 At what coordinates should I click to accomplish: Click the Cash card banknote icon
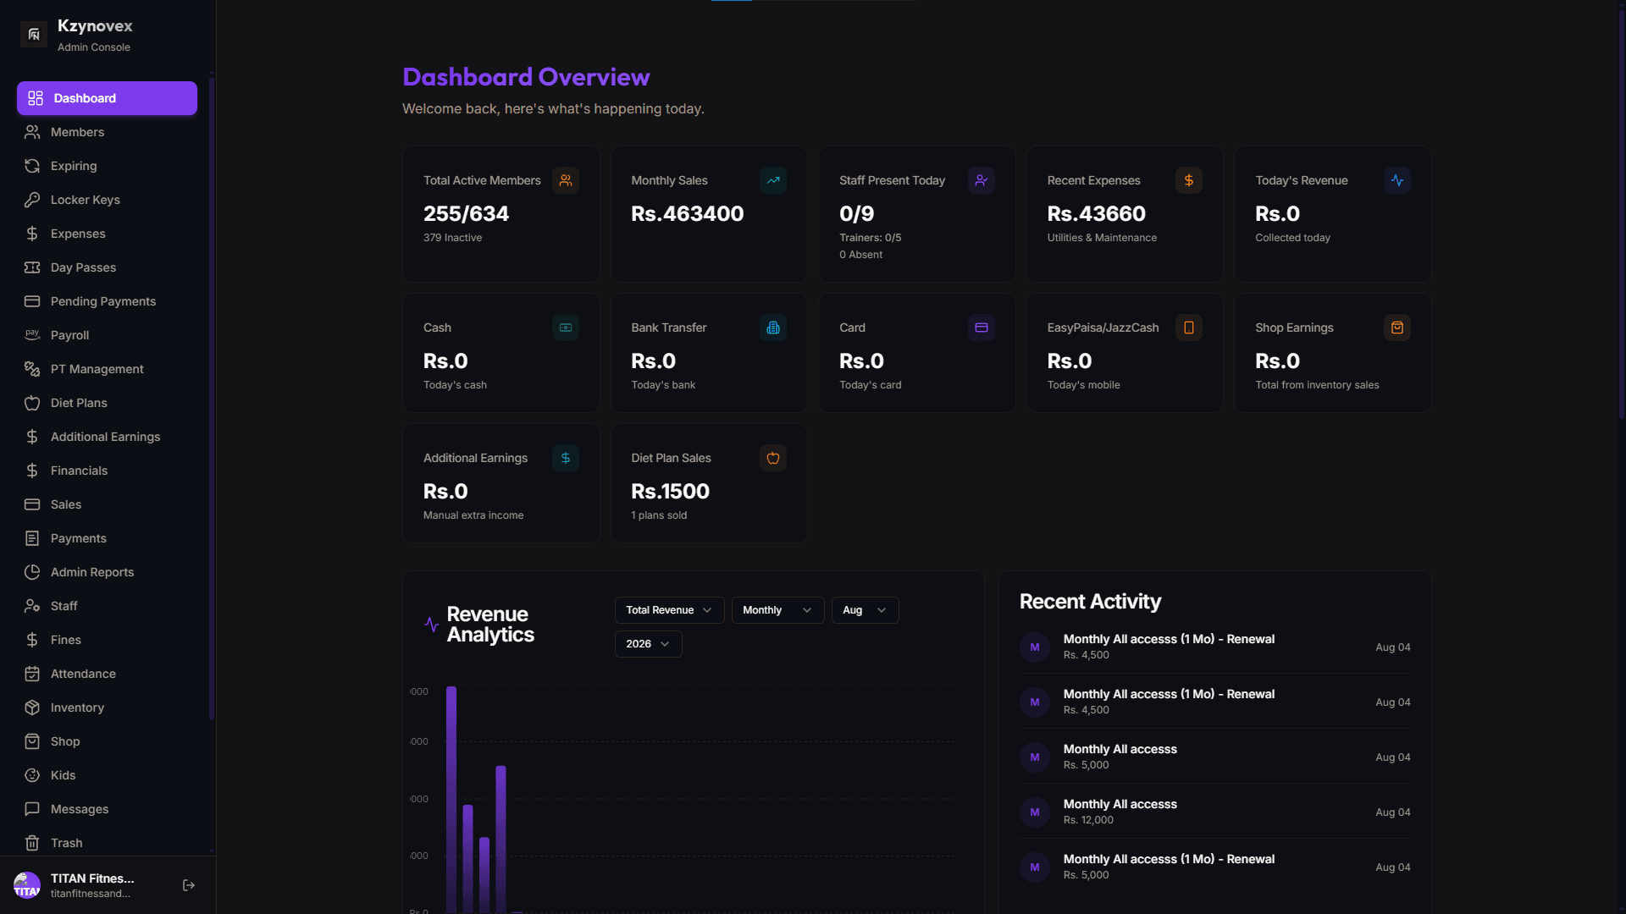pyautogui.click(x=566, y=328)
